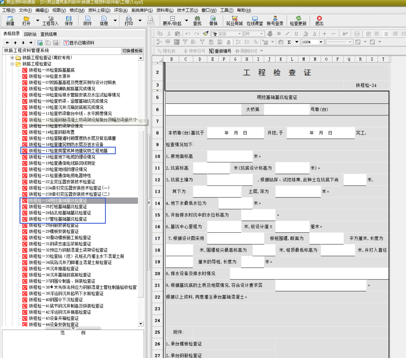Toggle center alignment button
The image size is (406, 358).
pos(386,34)
